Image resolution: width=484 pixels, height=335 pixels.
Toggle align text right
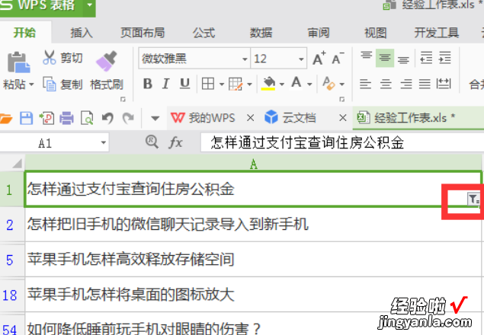click(406, 84)
